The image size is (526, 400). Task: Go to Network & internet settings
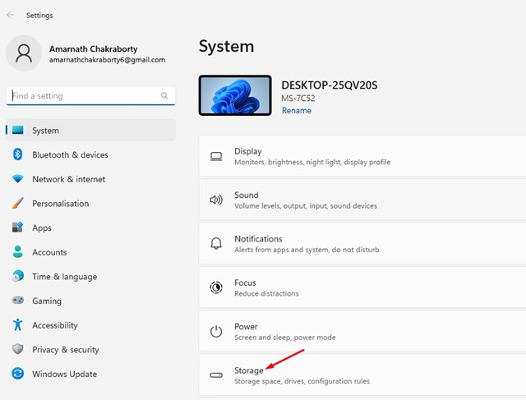point(91,179)
